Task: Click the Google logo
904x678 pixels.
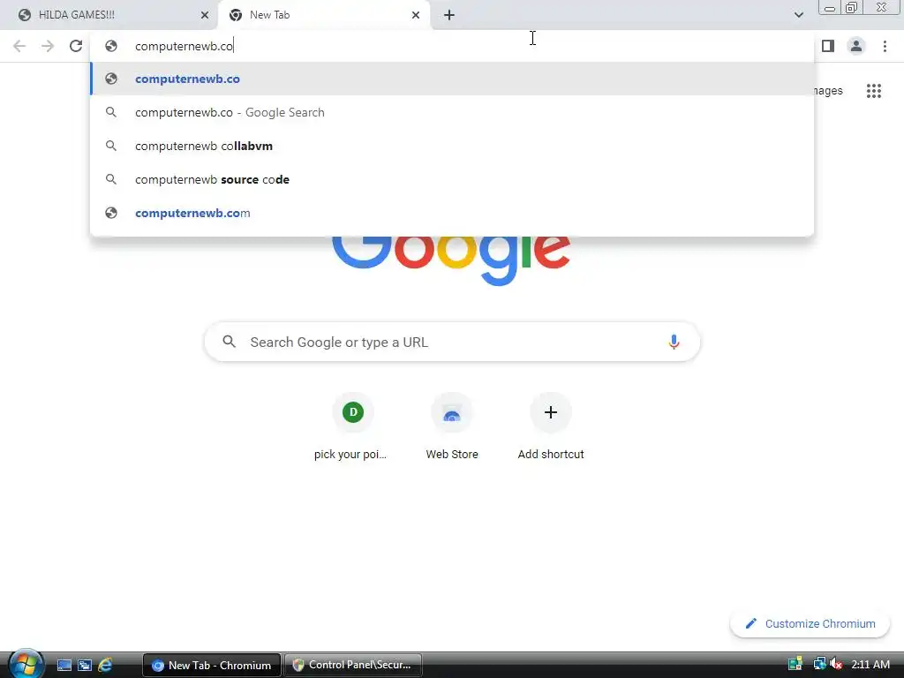Action: tap(451, 260)
